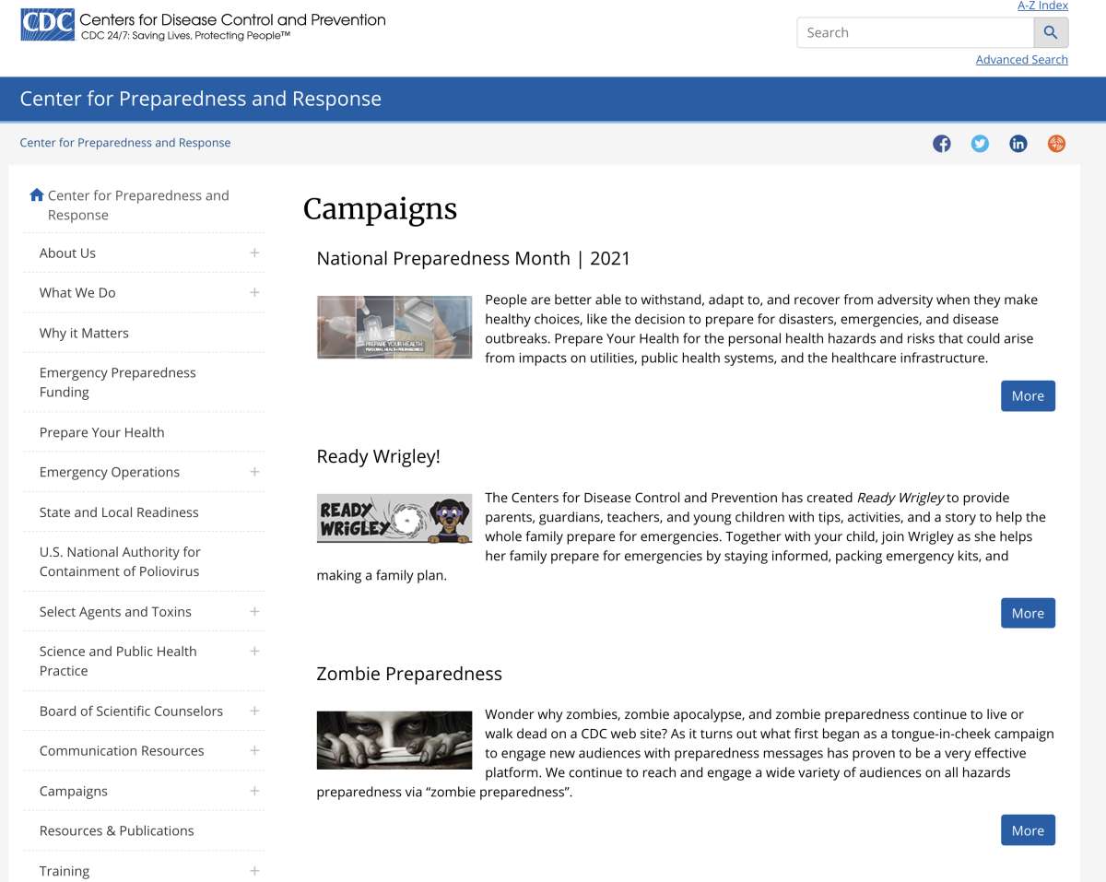Select Agents and Toxins sidebar link

pyautogui.click(x=115, y=612)
